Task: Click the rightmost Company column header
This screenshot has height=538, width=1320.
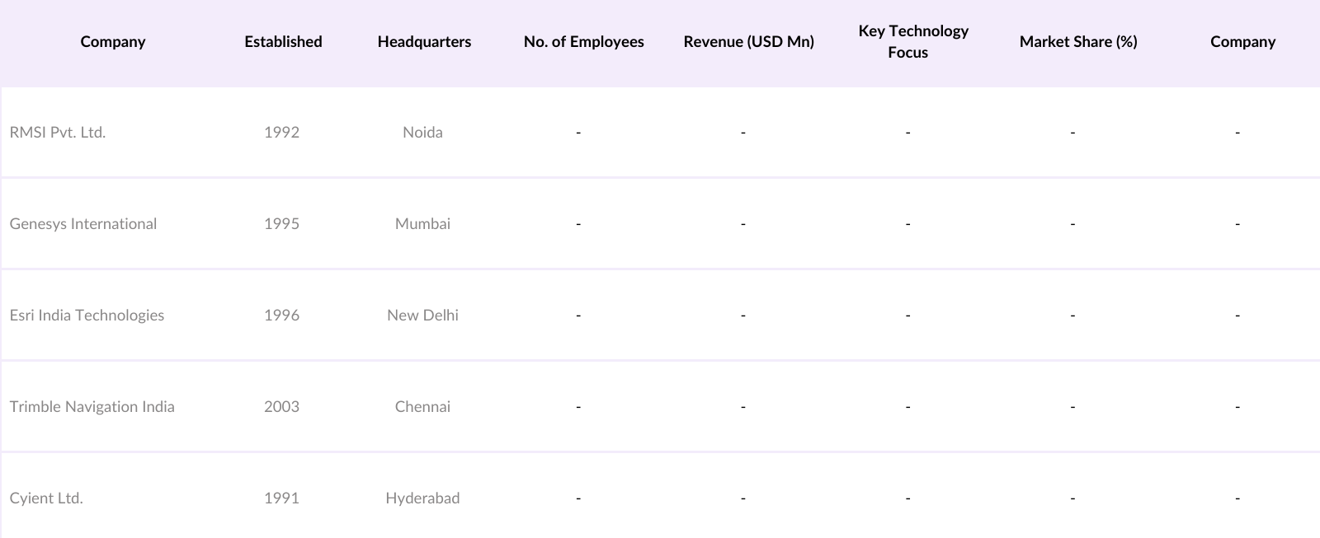Action: 1242,42
